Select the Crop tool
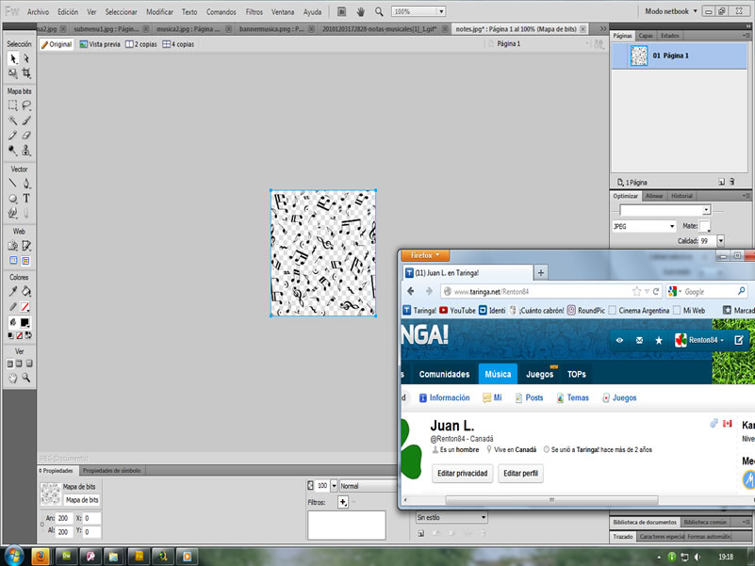The image size is (755, 566). click(x=26, y=73)
